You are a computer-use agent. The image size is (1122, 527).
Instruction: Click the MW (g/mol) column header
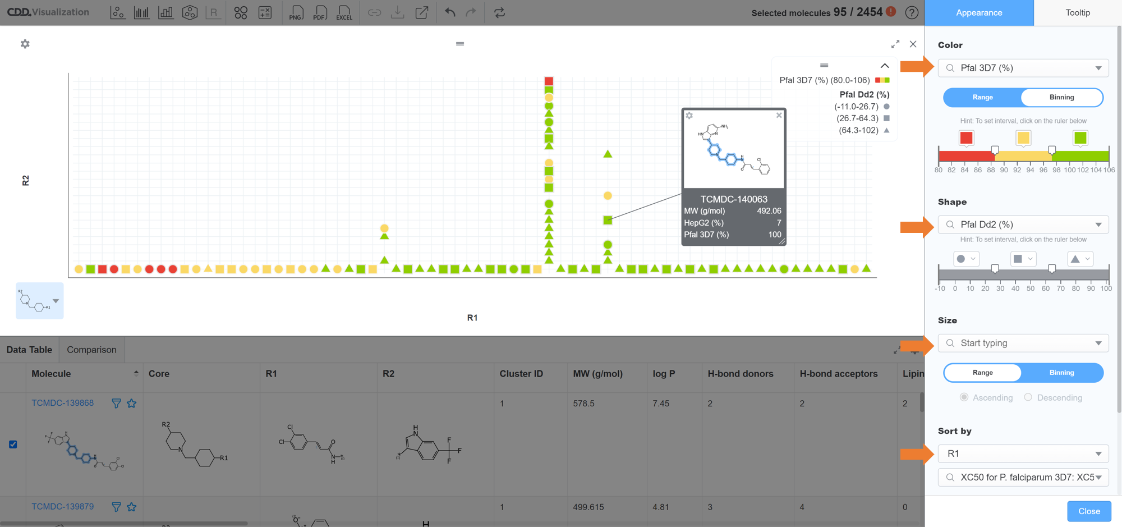(597, 374)
